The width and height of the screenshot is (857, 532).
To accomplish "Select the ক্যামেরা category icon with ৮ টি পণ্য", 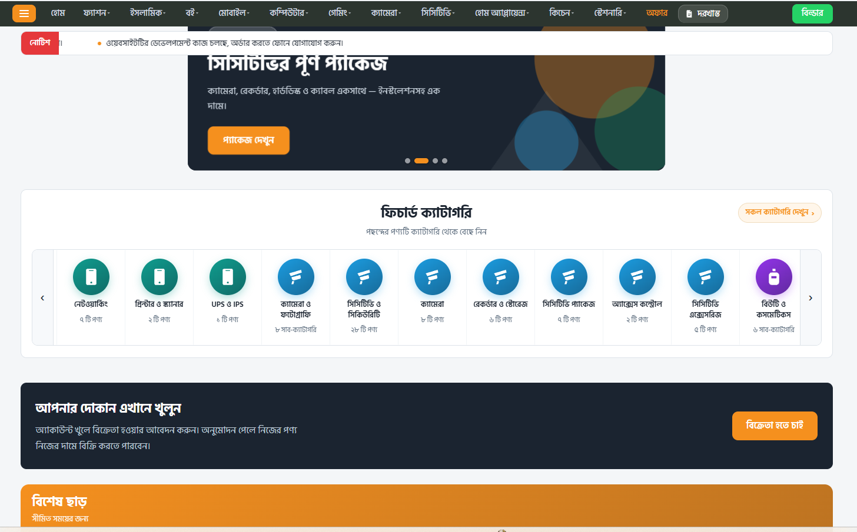I will pos(433,277).
